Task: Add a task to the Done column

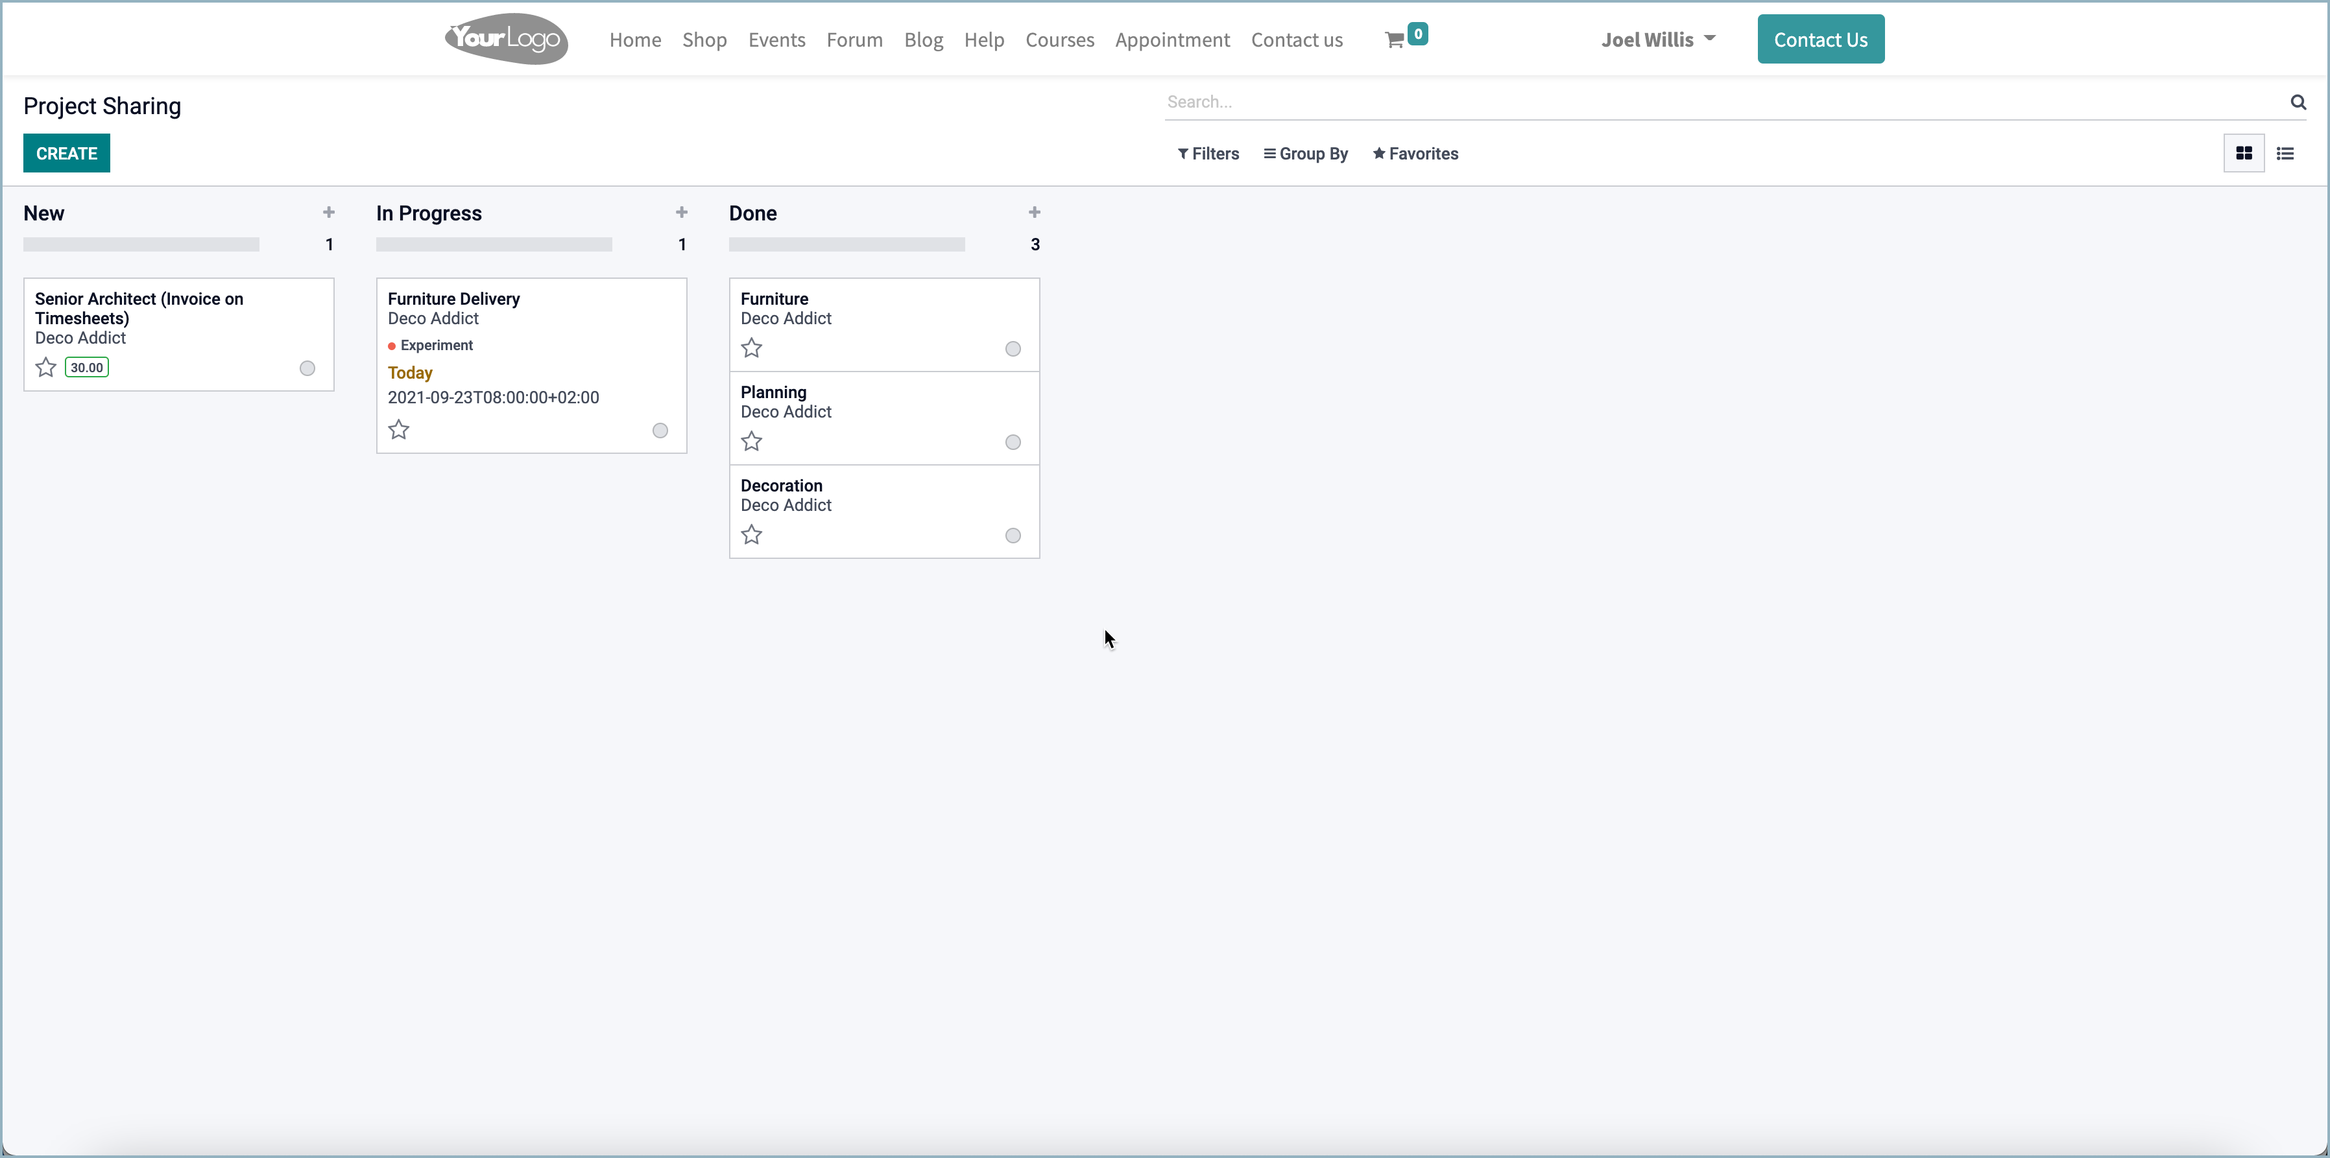Action: coord(1034,211)
